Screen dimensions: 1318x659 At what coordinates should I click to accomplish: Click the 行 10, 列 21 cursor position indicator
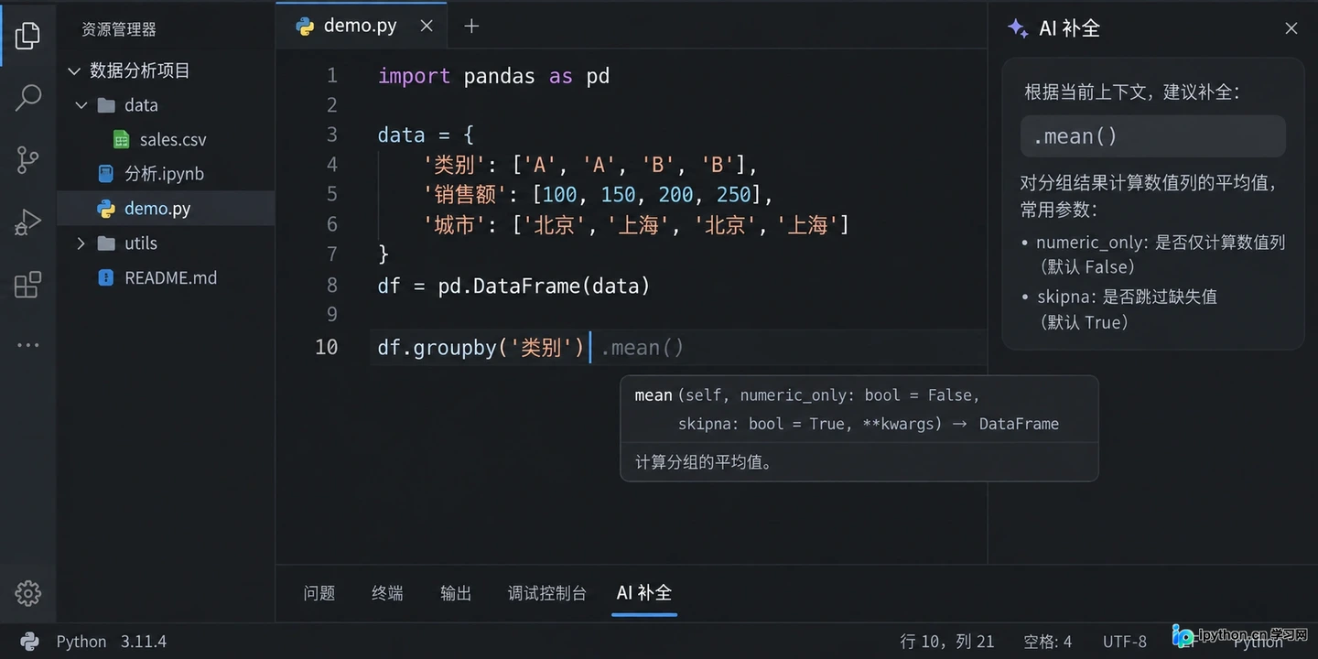(947, 642)
